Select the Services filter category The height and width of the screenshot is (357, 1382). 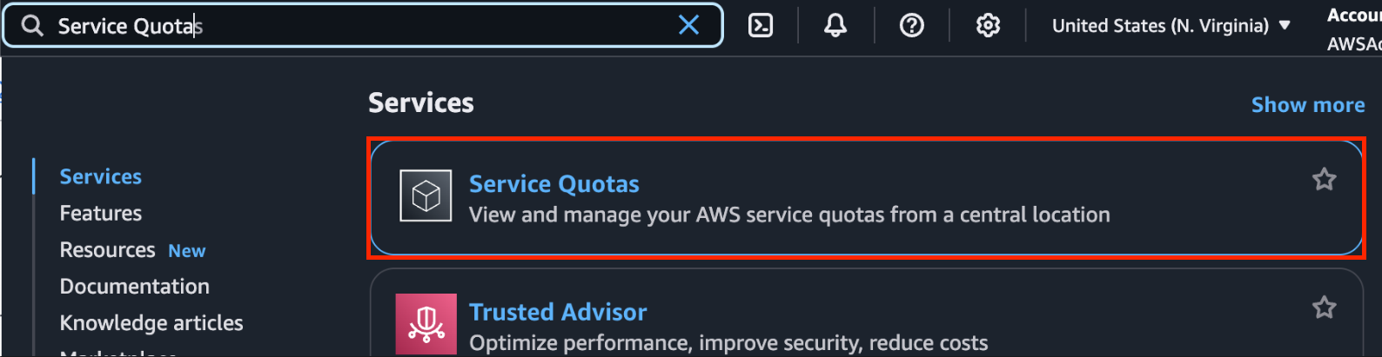click(100, 176)
